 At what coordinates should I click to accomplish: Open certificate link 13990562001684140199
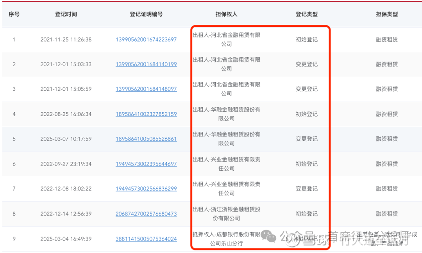click(146, 64)
